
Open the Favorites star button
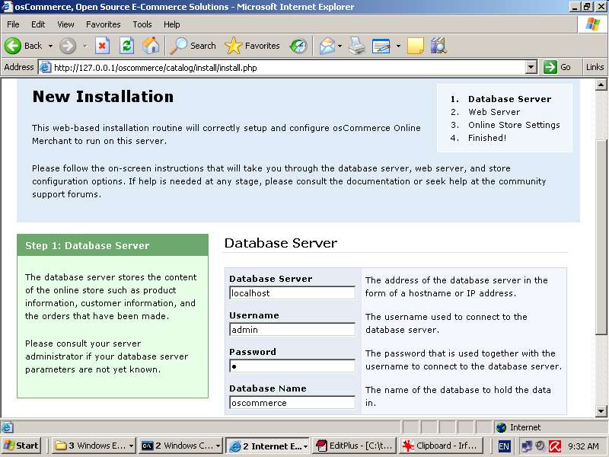click(253, 46)
